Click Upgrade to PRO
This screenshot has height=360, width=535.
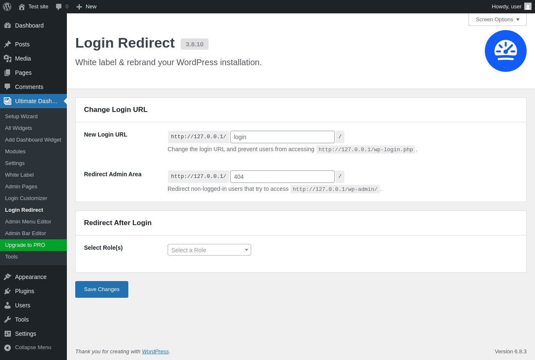25,245
